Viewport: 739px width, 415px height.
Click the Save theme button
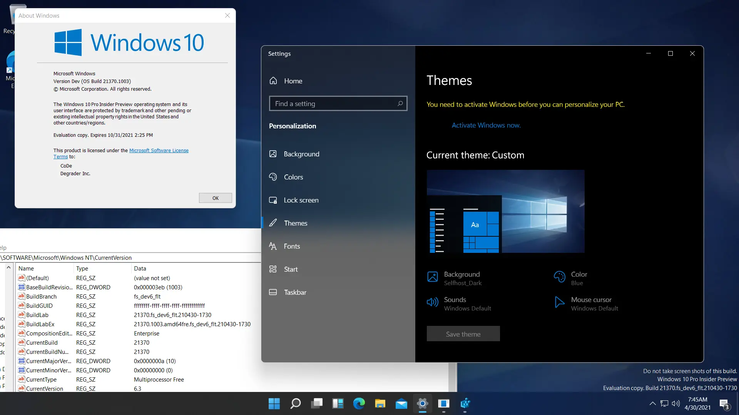[x=463, y=334]
